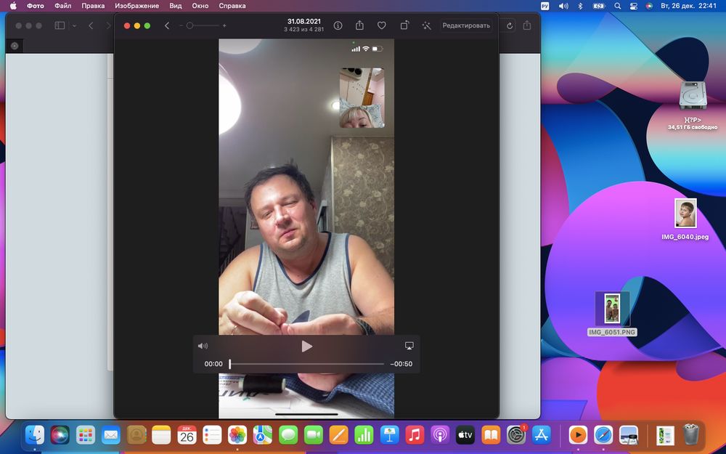Viewport: 726px width, 454px height.
Task: Zoom in with the plus sign
Action: click(x=224, y=25)
